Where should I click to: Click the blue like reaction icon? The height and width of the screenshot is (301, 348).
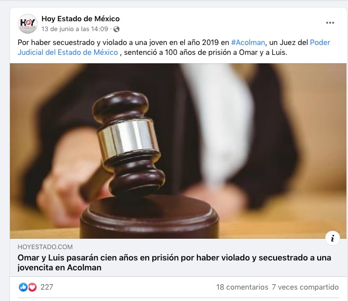tap(23, 287)
